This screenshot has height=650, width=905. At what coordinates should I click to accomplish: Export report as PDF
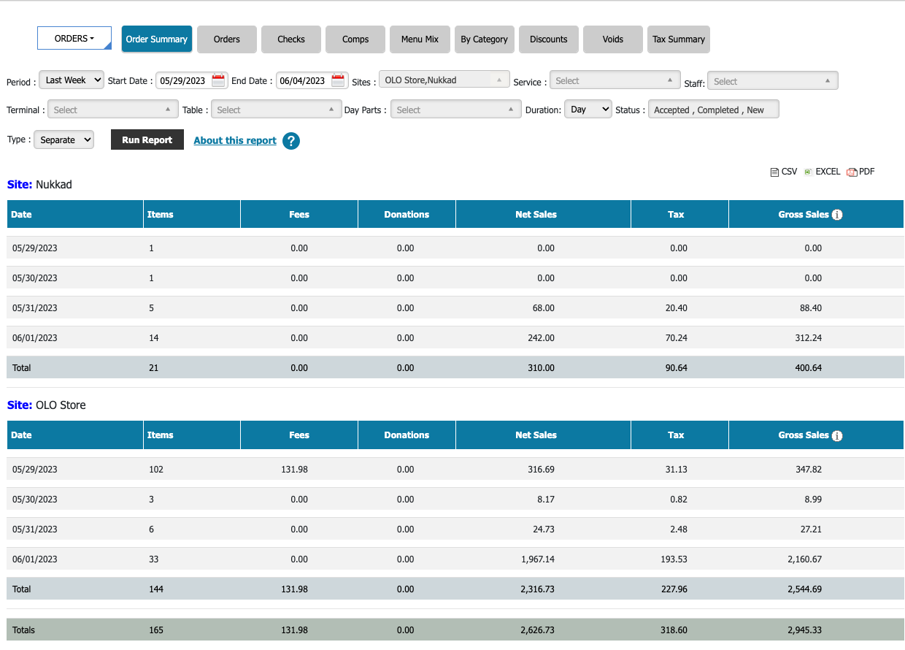coord(860,172)
